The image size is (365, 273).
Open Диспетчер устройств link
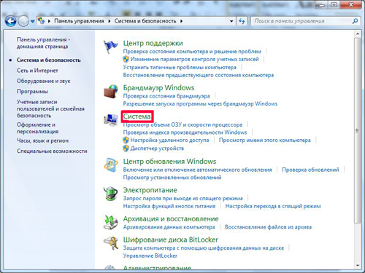tap(157, 149)
